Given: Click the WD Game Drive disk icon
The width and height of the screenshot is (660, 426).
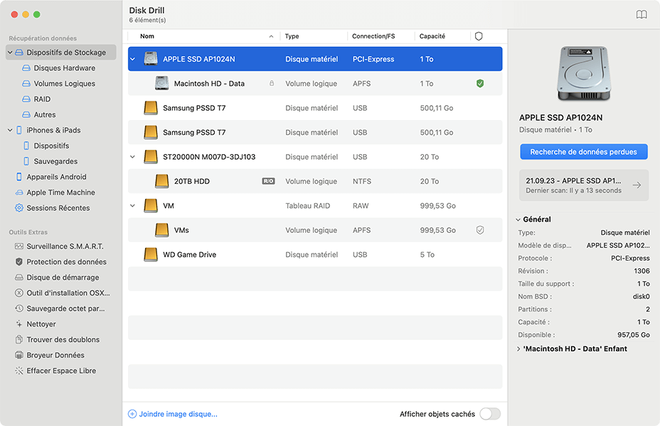Looking at the screenshot, I should (151, 254).
